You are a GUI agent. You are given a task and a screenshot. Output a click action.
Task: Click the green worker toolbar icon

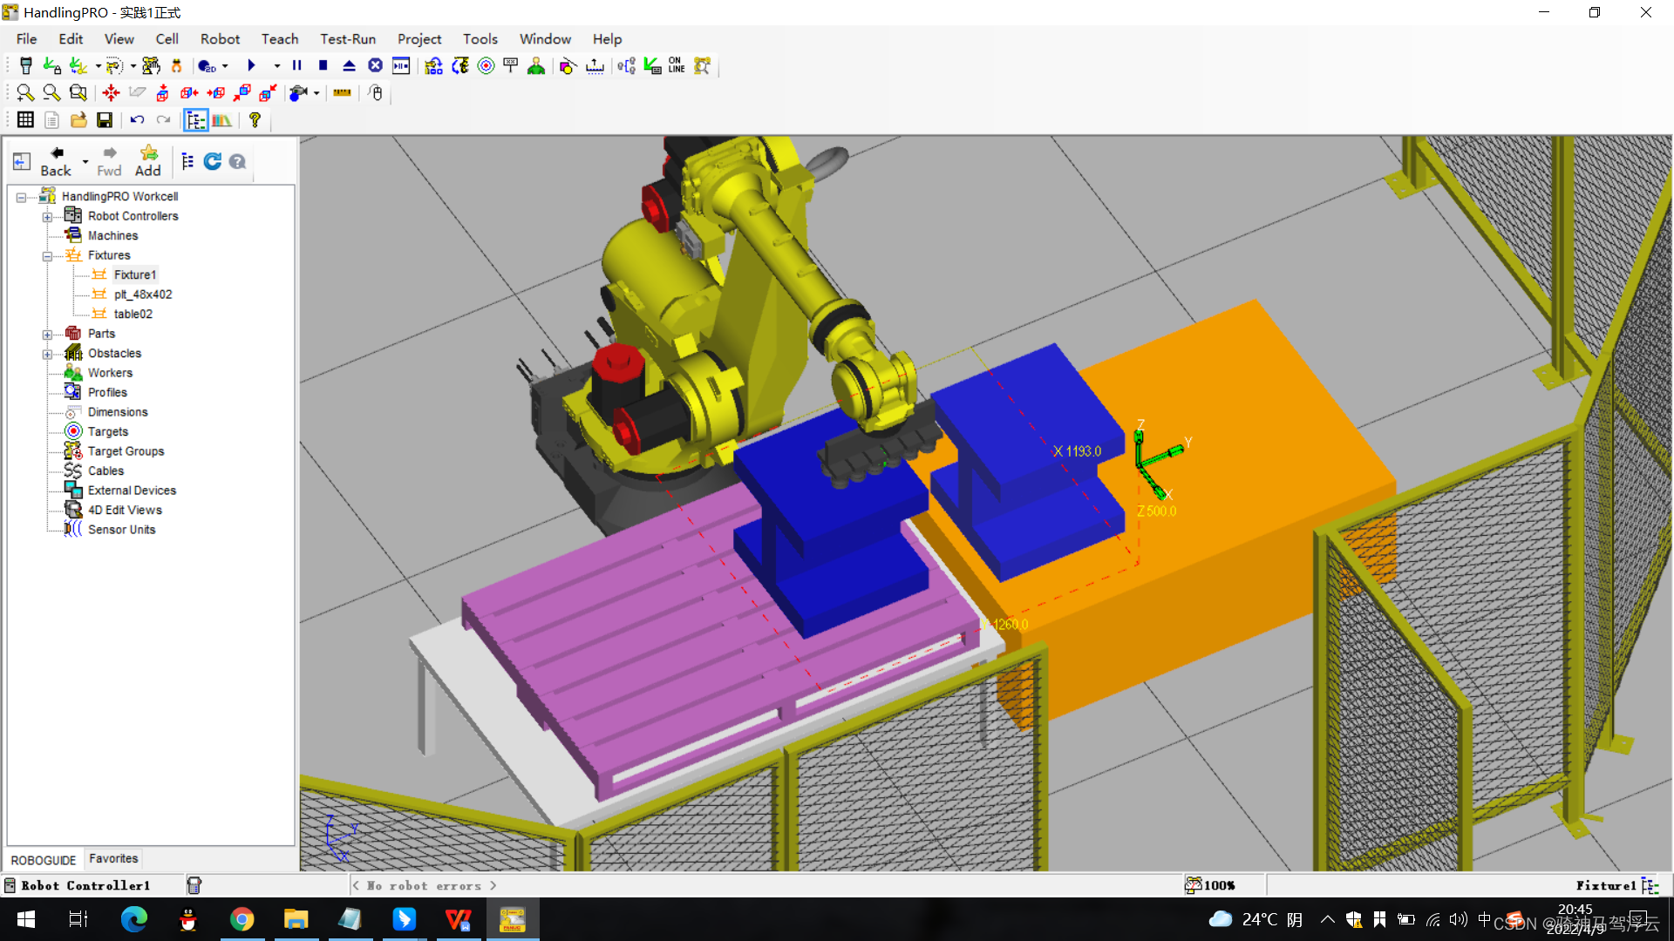click(536, 66)
